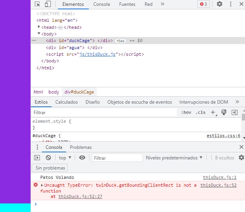245x212 pixels.
Task: Open the Diseño pane
Action: click(x=92, y=102)
